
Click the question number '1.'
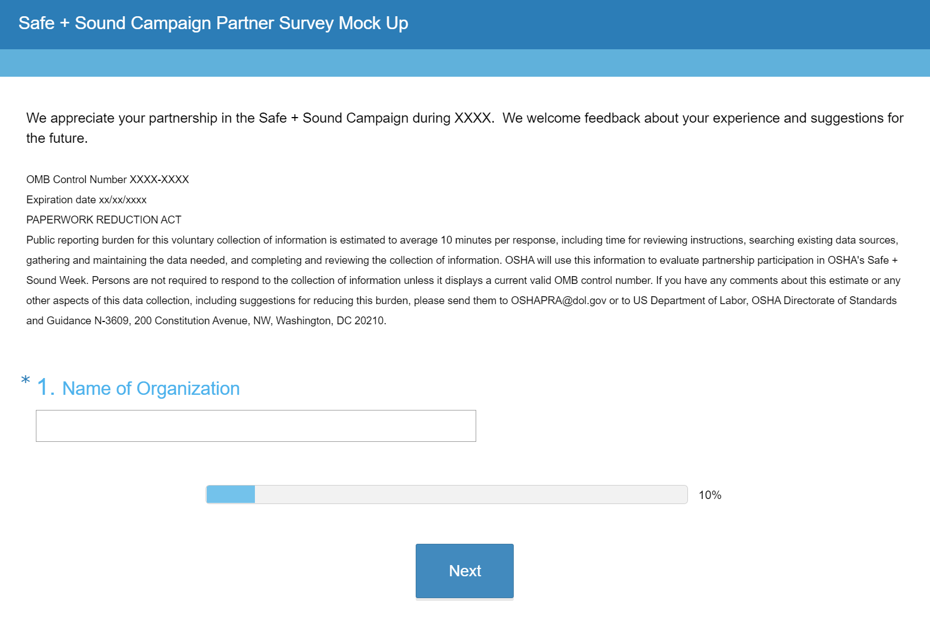coord(46,388)
